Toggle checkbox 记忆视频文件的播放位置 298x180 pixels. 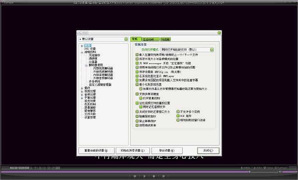tap(137, 103)
